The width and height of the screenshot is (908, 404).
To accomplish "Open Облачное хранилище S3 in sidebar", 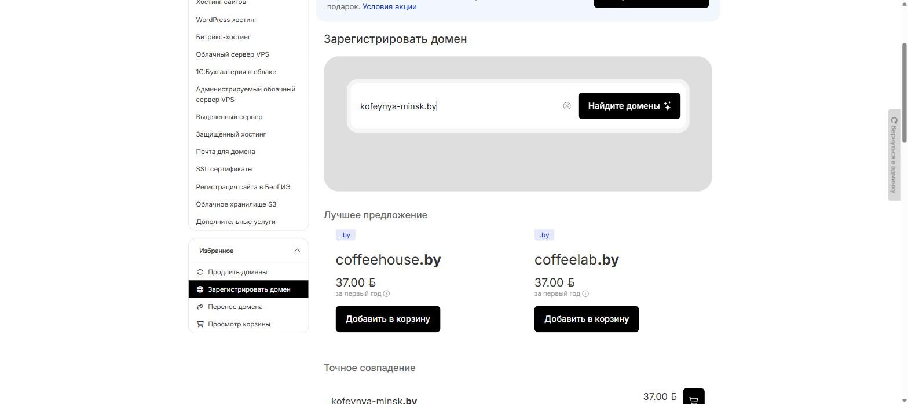I will click(x=236, y=204).
